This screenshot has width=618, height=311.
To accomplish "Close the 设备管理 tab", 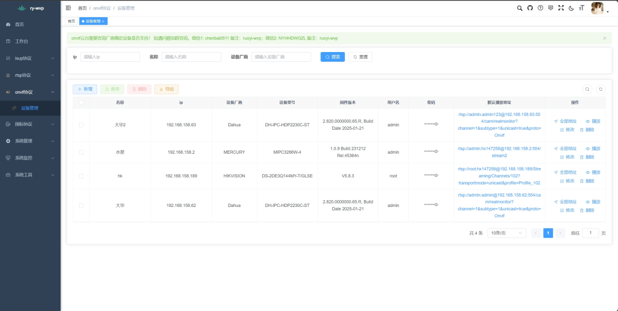I will click(103, 21).
